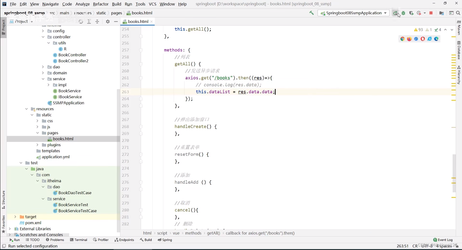
Task: Open the Event Log
Action: coord(443,240)
